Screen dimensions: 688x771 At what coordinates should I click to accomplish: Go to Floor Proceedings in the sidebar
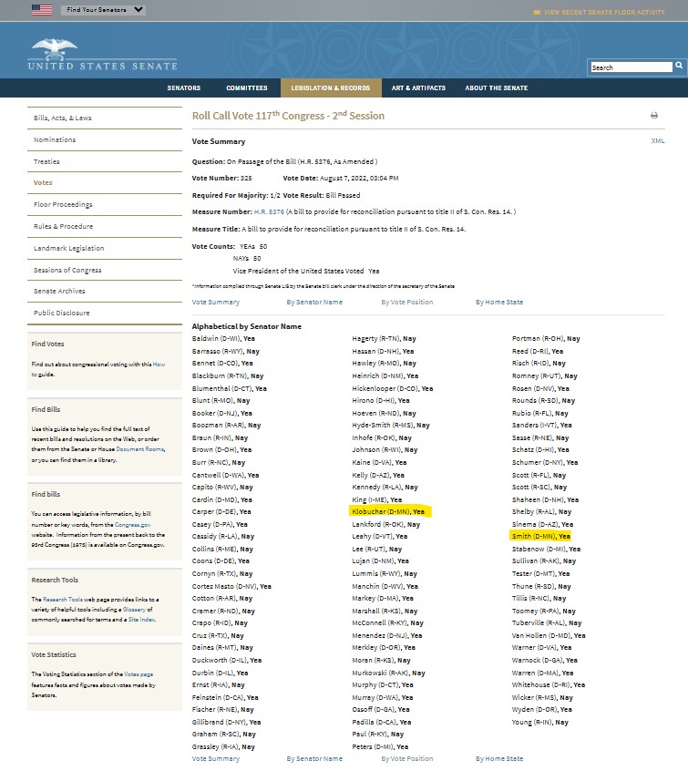[x=63, y=205]
